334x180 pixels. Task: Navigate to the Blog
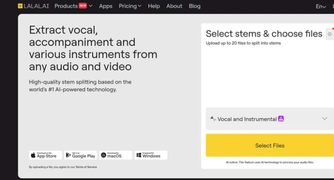pyautogui.click(x=195, y=6)
